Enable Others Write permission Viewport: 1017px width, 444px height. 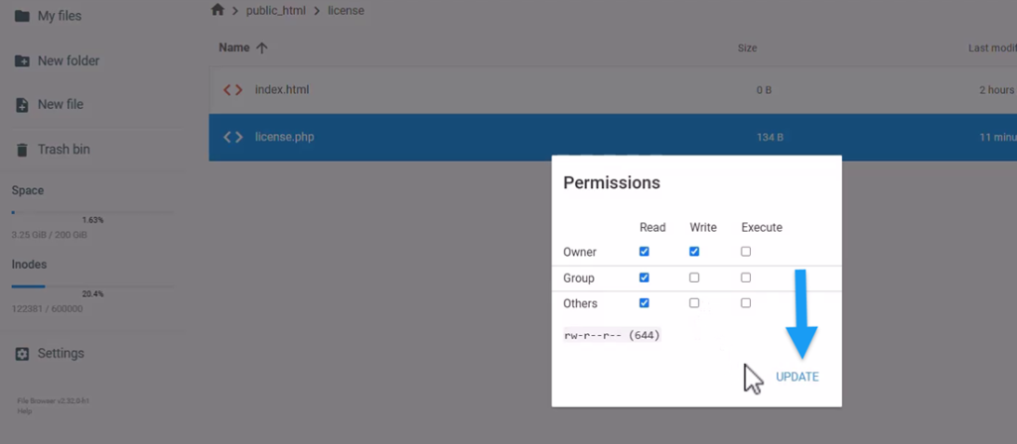(x=694, y=303)
